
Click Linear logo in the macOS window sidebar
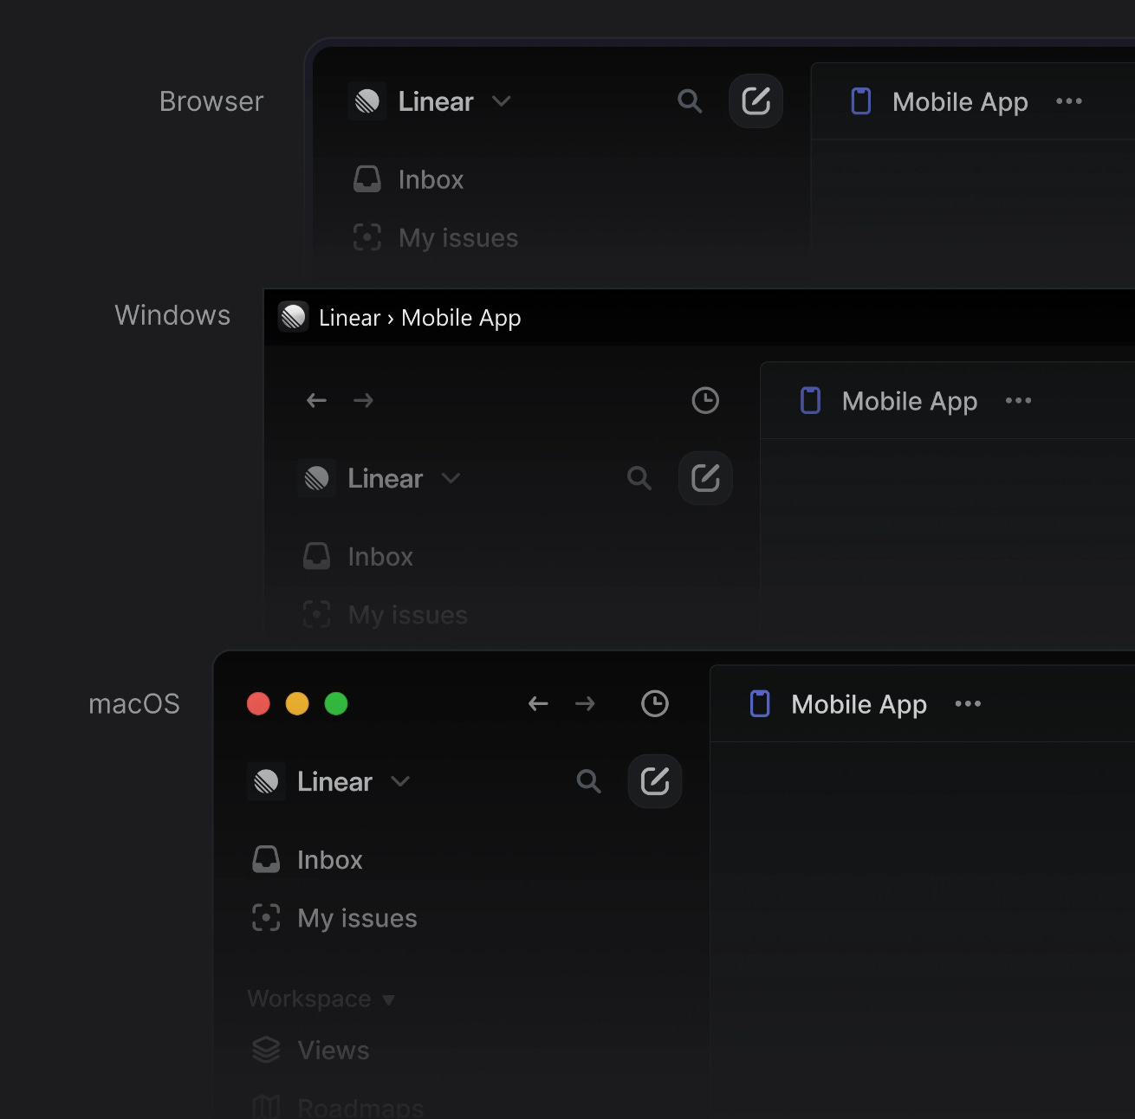(266, 781)
